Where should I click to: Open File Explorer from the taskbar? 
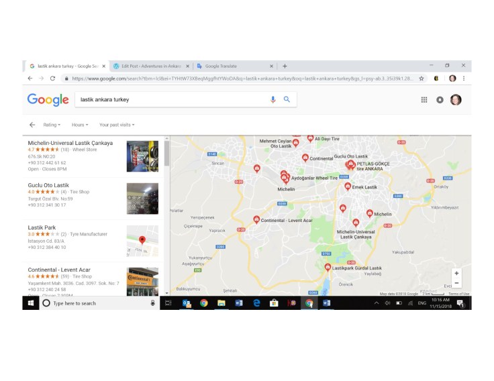tap(221, 303)
